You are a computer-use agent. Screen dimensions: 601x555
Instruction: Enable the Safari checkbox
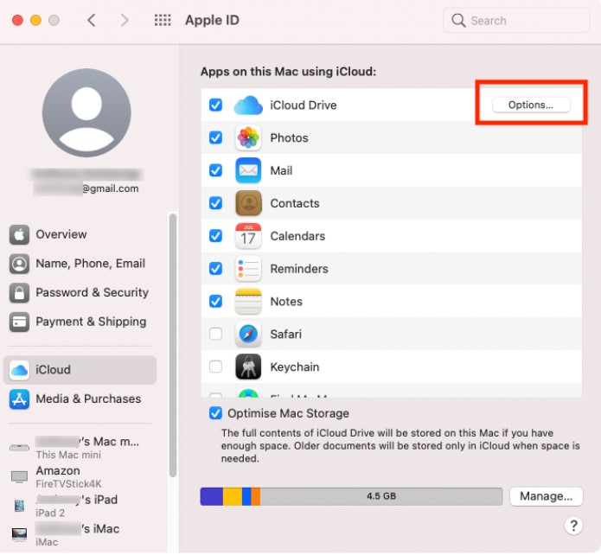coord(215,334)
